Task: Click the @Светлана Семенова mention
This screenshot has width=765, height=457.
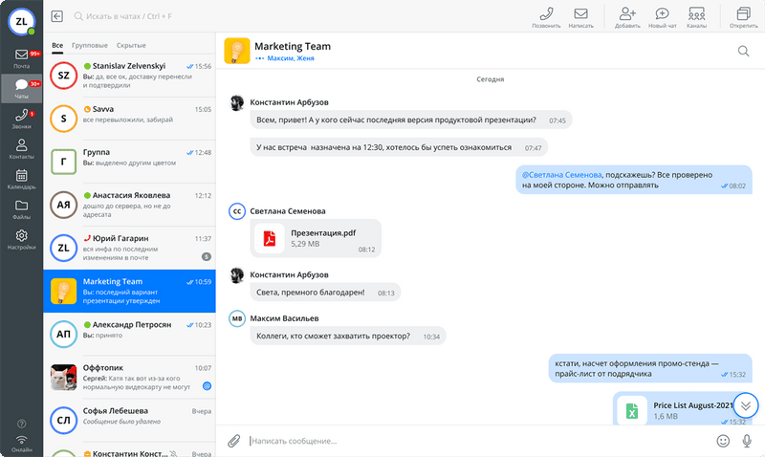Action: (x=561, y=175)
